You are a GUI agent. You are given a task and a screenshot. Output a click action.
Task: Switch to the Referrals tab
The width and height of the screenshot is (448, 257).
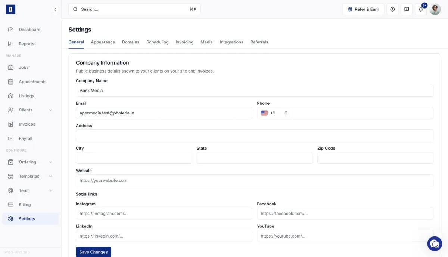click(259, 42)
